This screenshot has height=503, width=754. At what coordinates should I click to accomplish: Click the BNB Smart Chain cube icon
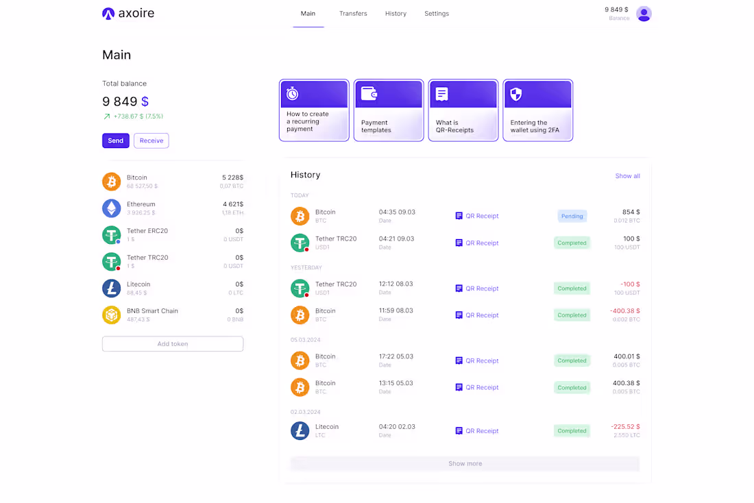[x=112, y=315]
